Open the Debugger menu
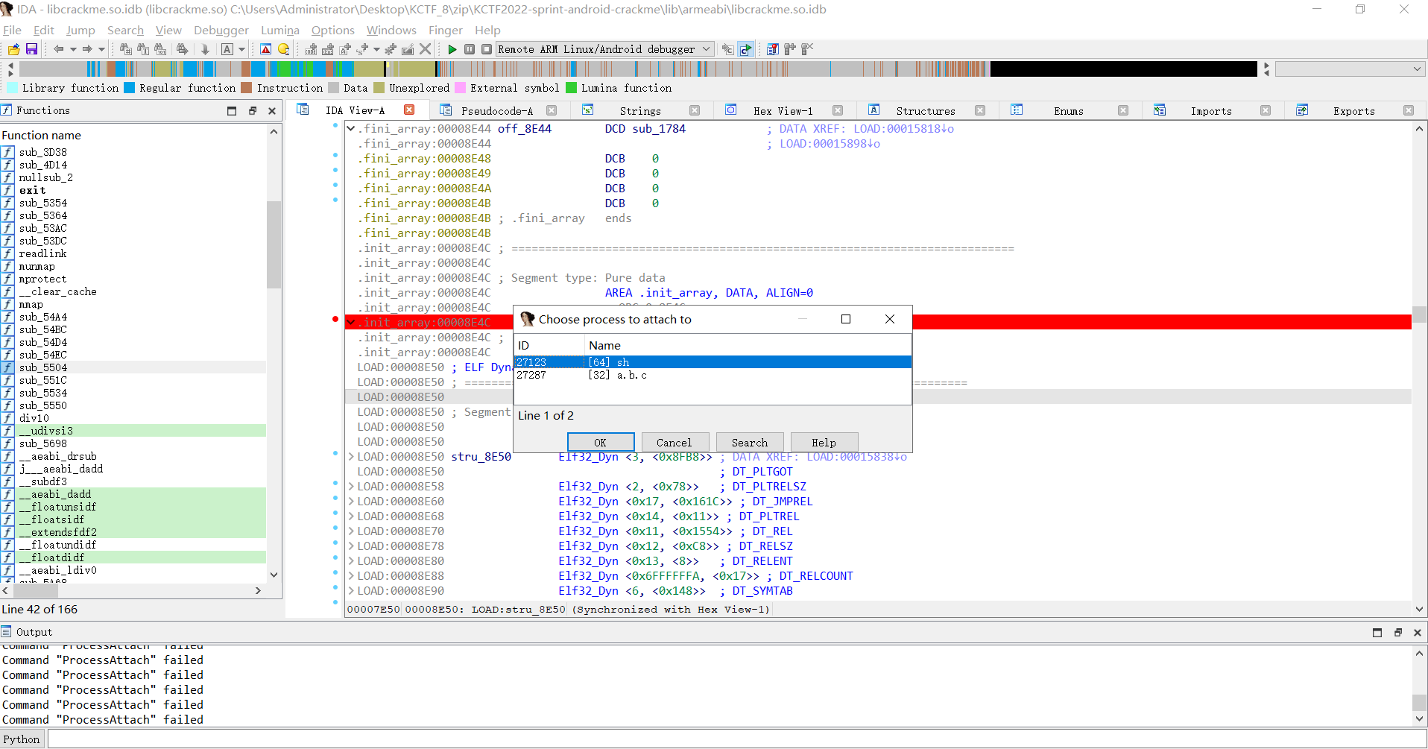The height and width of the screenshot is (749, 1428). 221,31
